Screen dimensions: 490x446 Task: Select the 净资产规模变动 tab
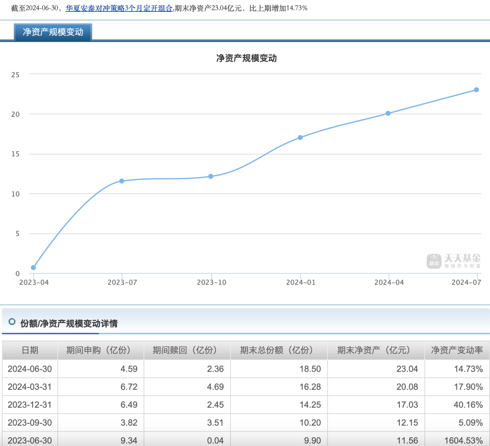coord(53,32)
